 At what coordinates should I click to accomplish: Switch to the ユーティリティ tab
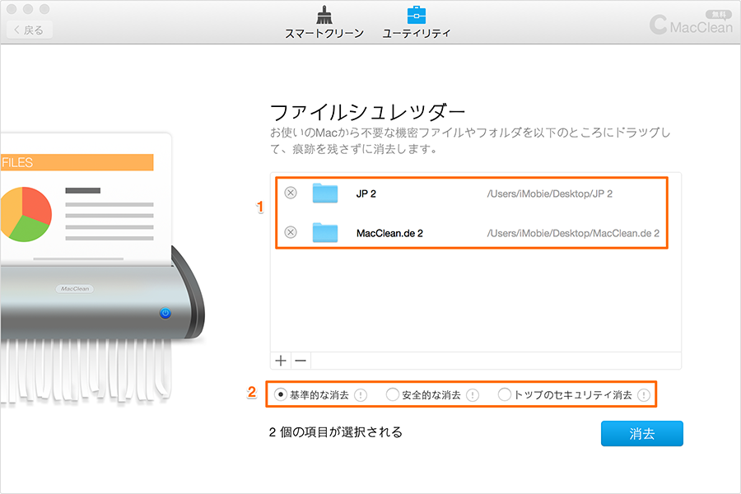416,23
